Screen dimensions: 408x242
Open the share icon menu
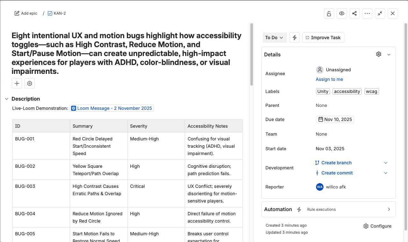point(354,13)
